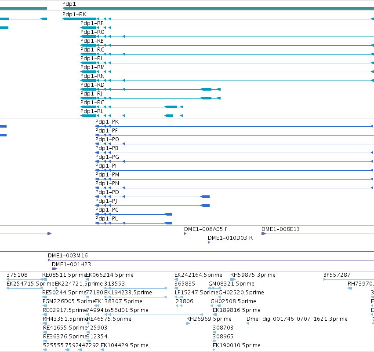Select the Pdp1-RD transcript label
374x352 pixels.
coord(92,85)
